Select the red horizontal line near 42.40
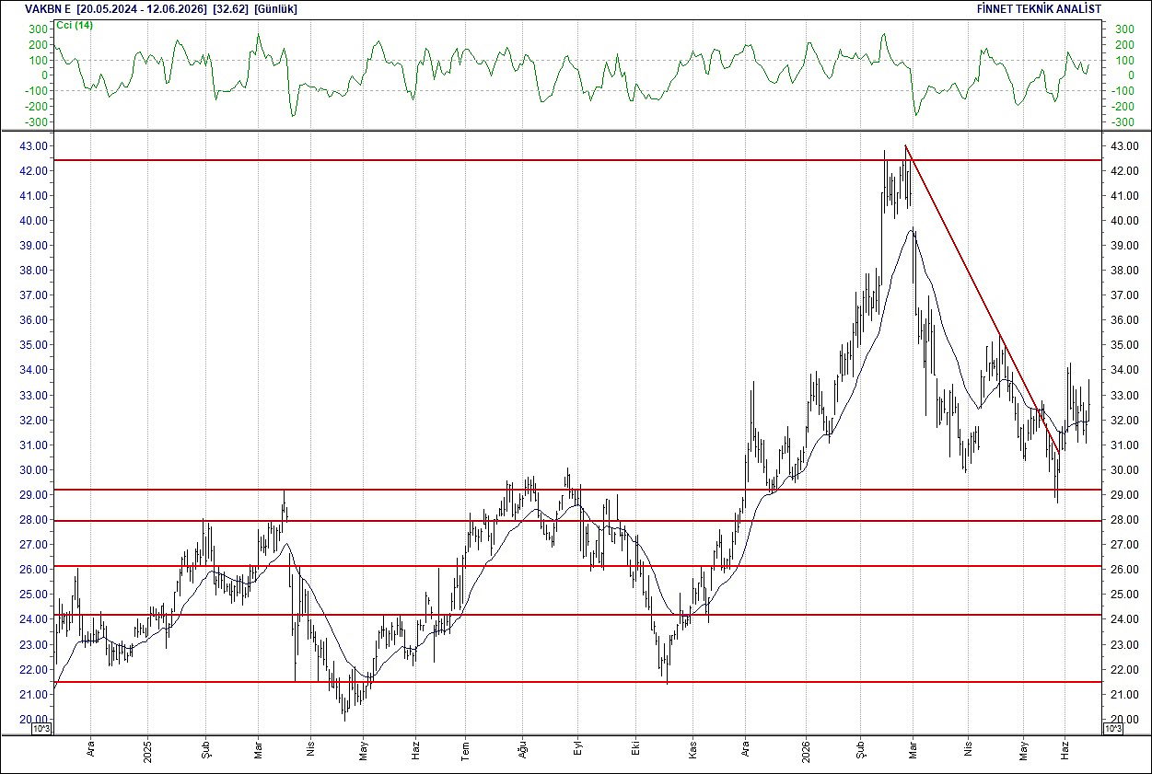Screen dimensions: 1152x774 click(x=576, y=160)
